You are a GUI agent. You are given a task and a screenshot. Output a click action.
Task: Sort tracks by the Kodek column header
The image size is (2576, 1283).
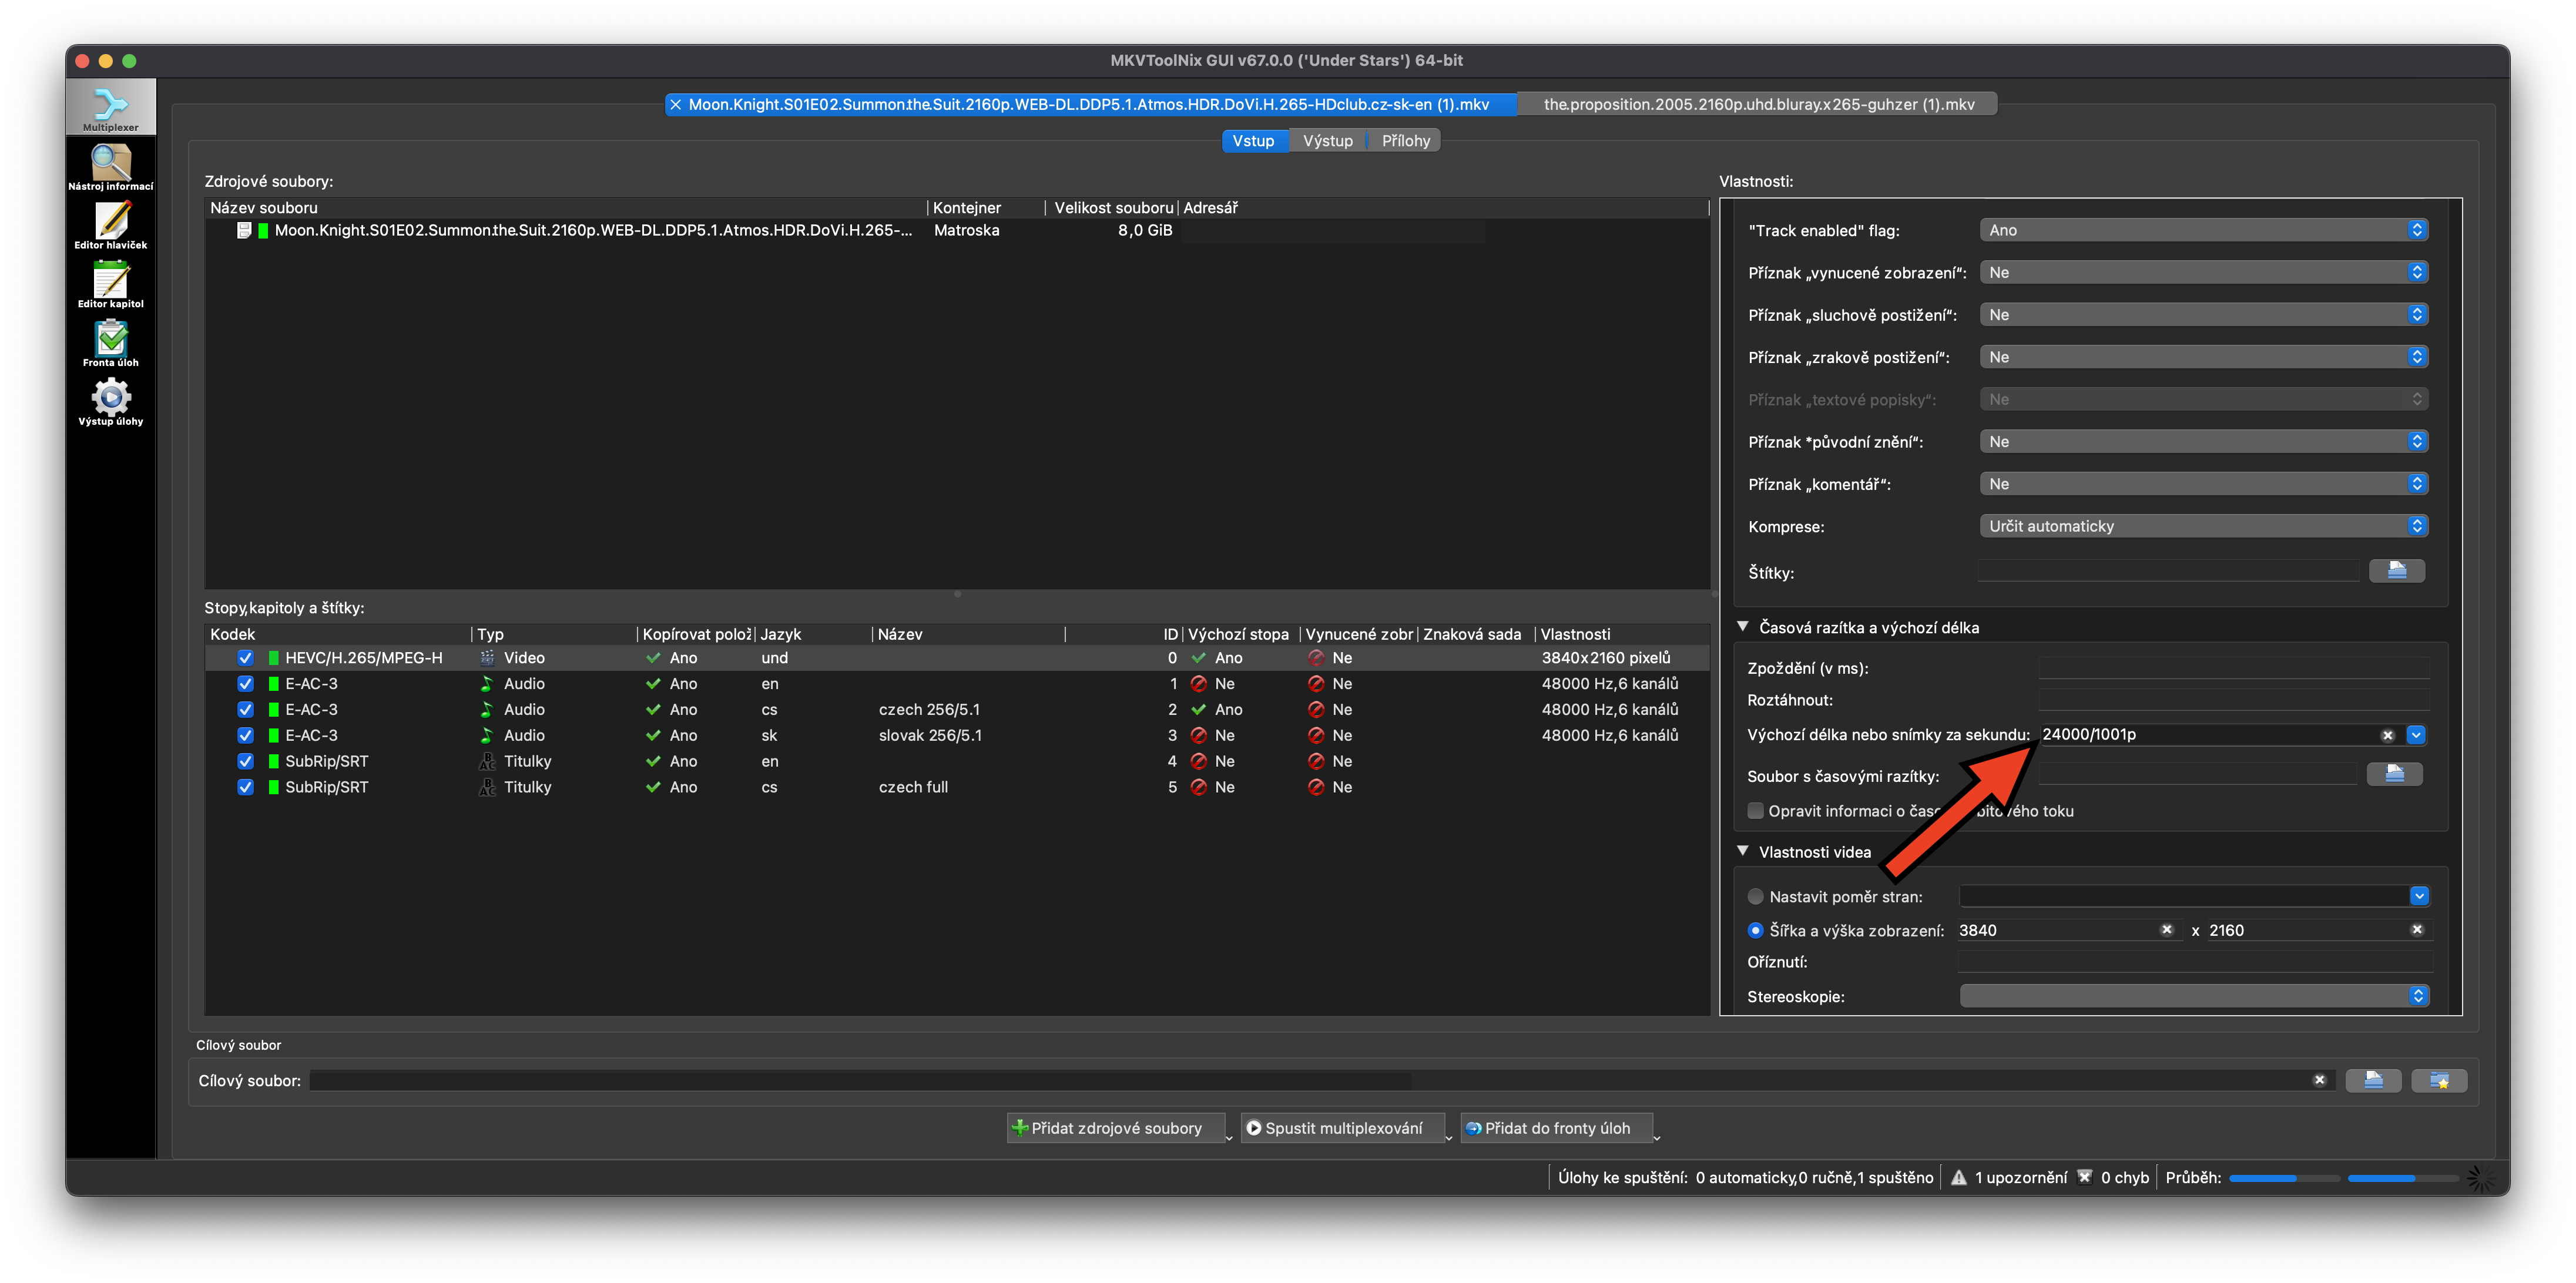(x=338, y=634)
